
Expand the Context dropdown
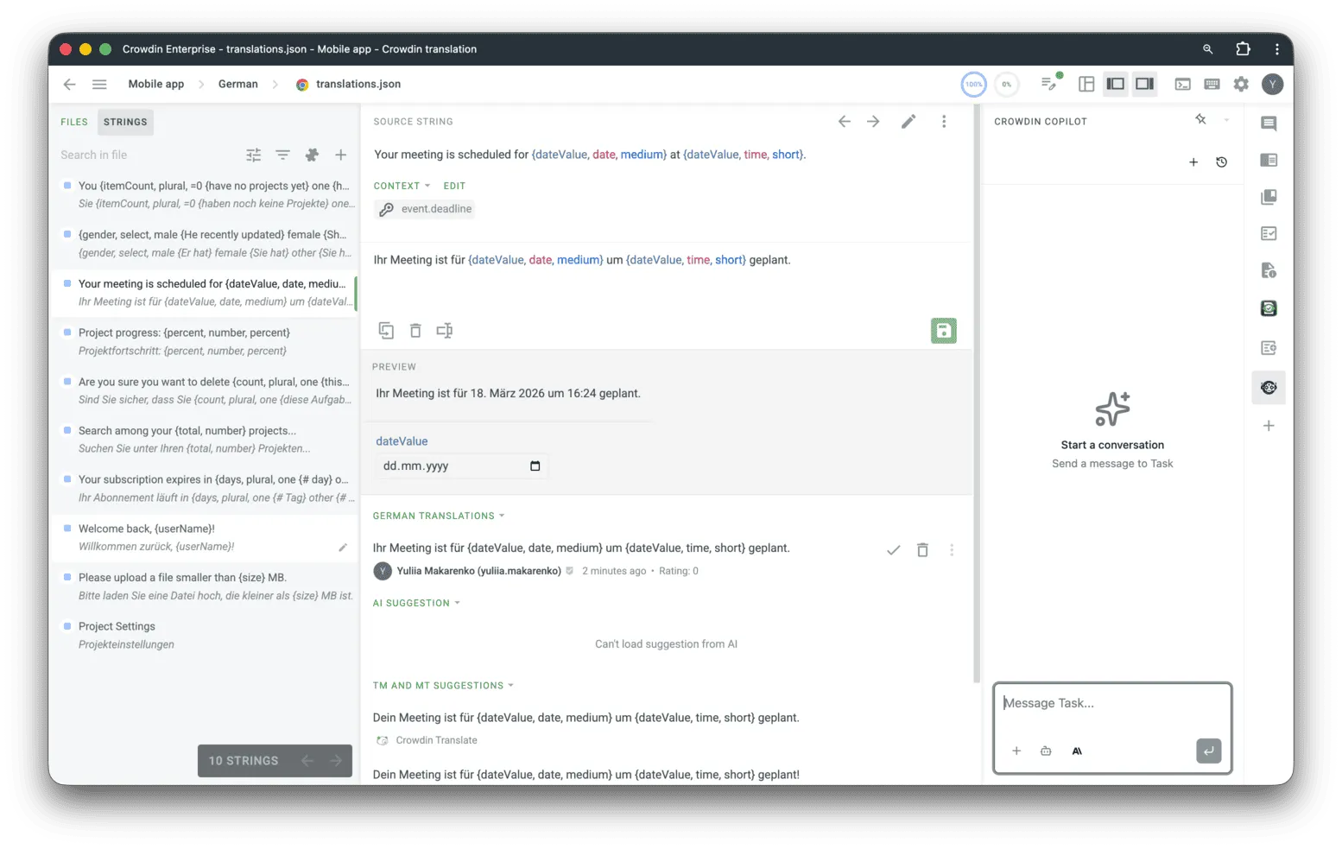tap(402, 186)
